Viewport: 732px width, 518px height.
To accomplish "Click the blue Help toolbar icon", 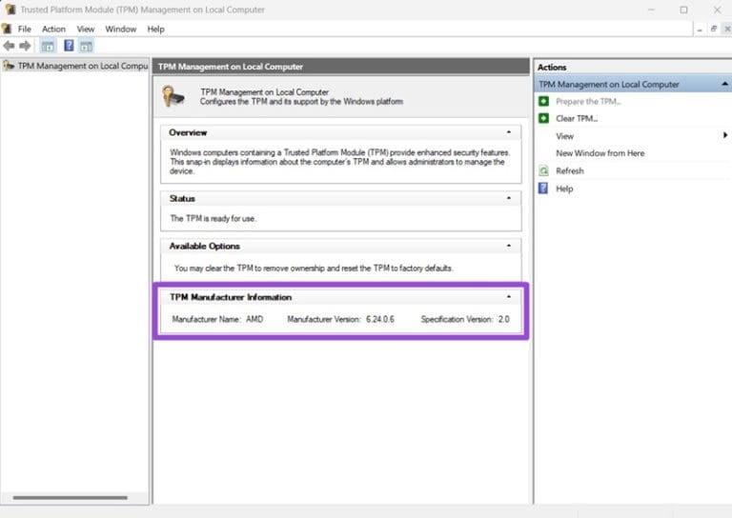I will pos(69,46).
